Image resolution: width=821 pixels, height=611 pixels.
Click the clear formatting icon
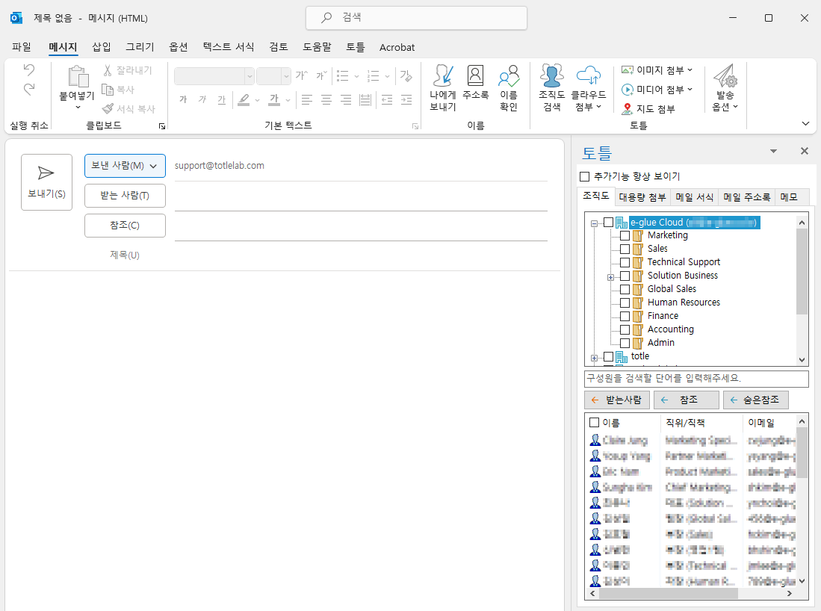tap(406, 76)
